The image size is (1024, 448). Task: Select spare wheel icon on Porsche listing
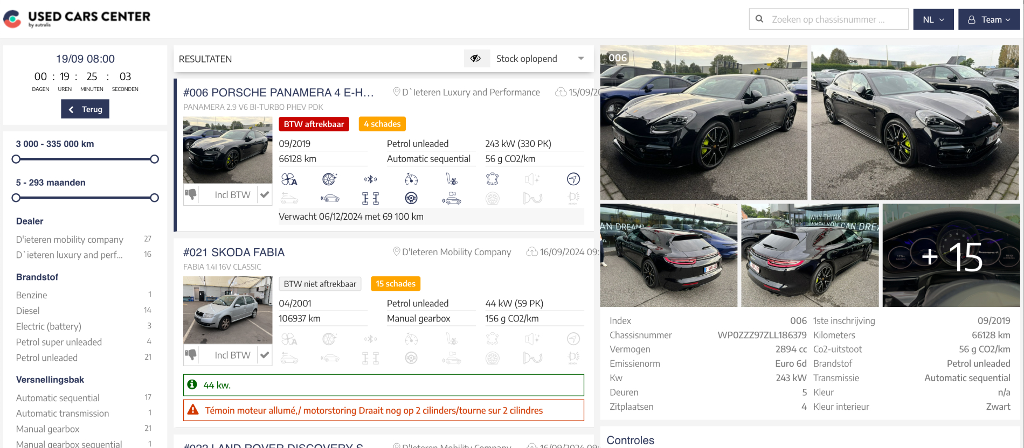click(x=492, y=199)
